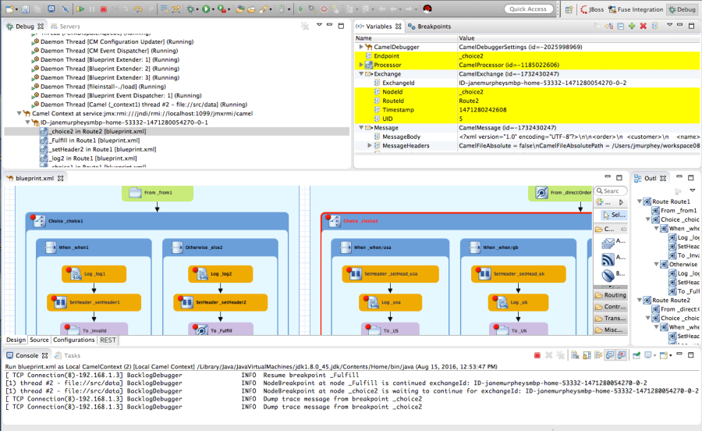Switch to the JBoss perspective
The width and height of the screenshot is (702, 431).
tap(592, 9)
